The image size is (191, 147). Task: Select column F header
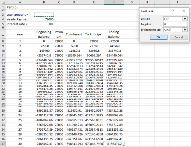point(114,2)
